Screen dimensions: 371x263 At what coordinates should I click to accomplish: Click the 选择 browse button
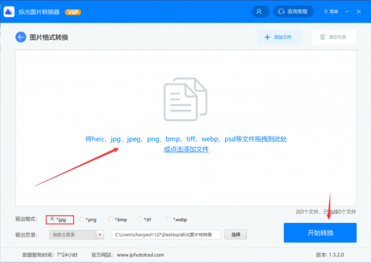point(236,235)
